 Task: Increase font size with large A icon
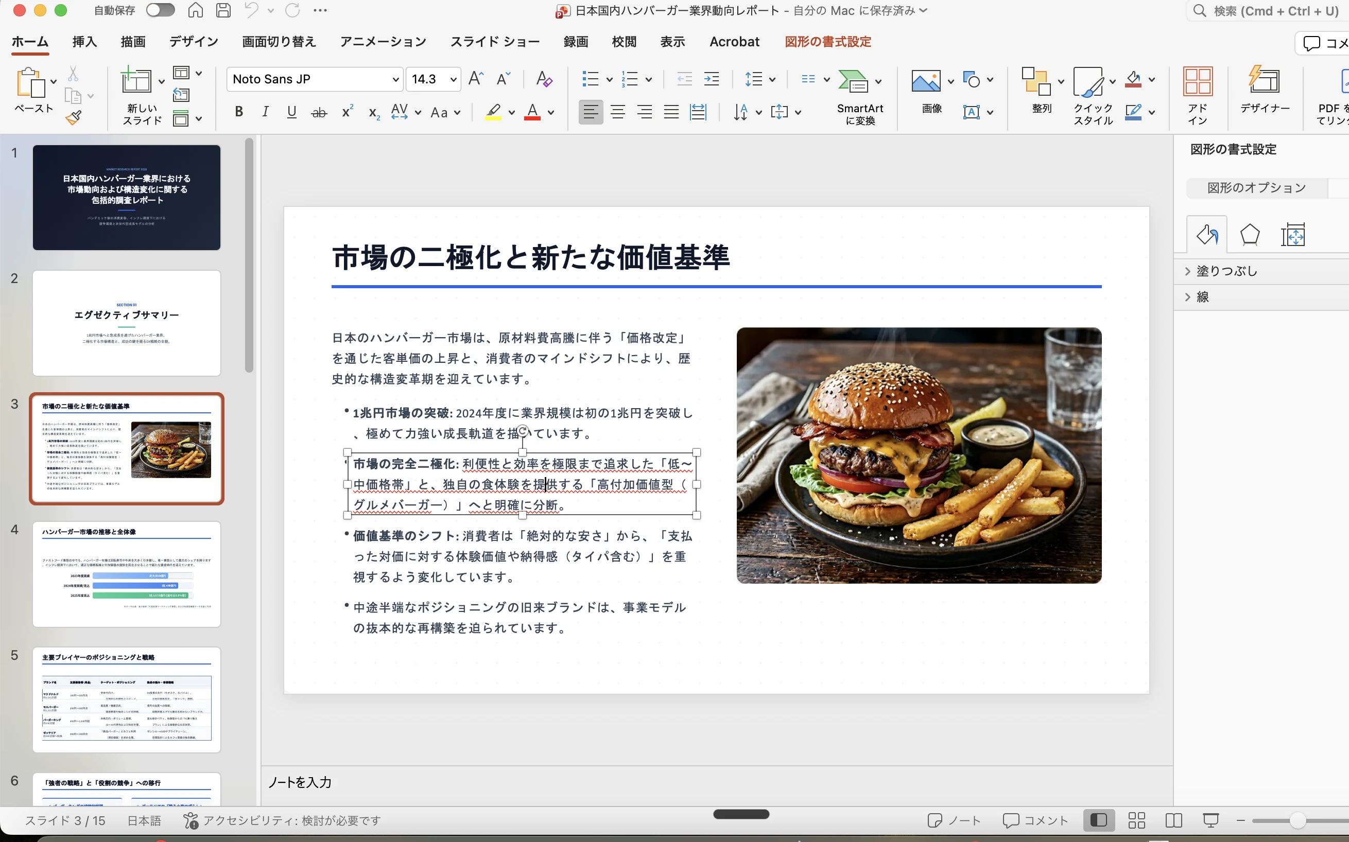tap(476, 79)
